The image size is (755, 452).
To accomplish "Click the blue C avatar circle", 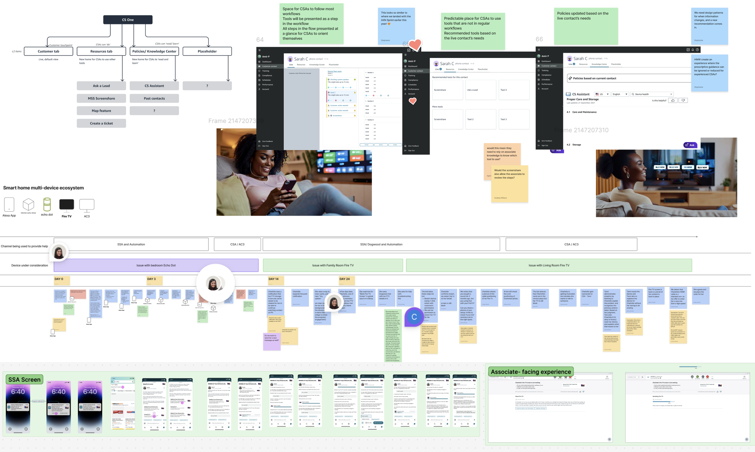I will (414, 317).
